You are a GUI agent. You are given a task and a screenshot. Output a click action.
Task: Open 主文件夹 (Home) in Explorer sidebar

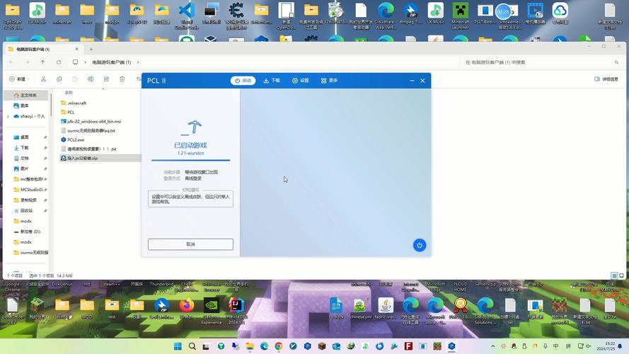click(25, 95)
